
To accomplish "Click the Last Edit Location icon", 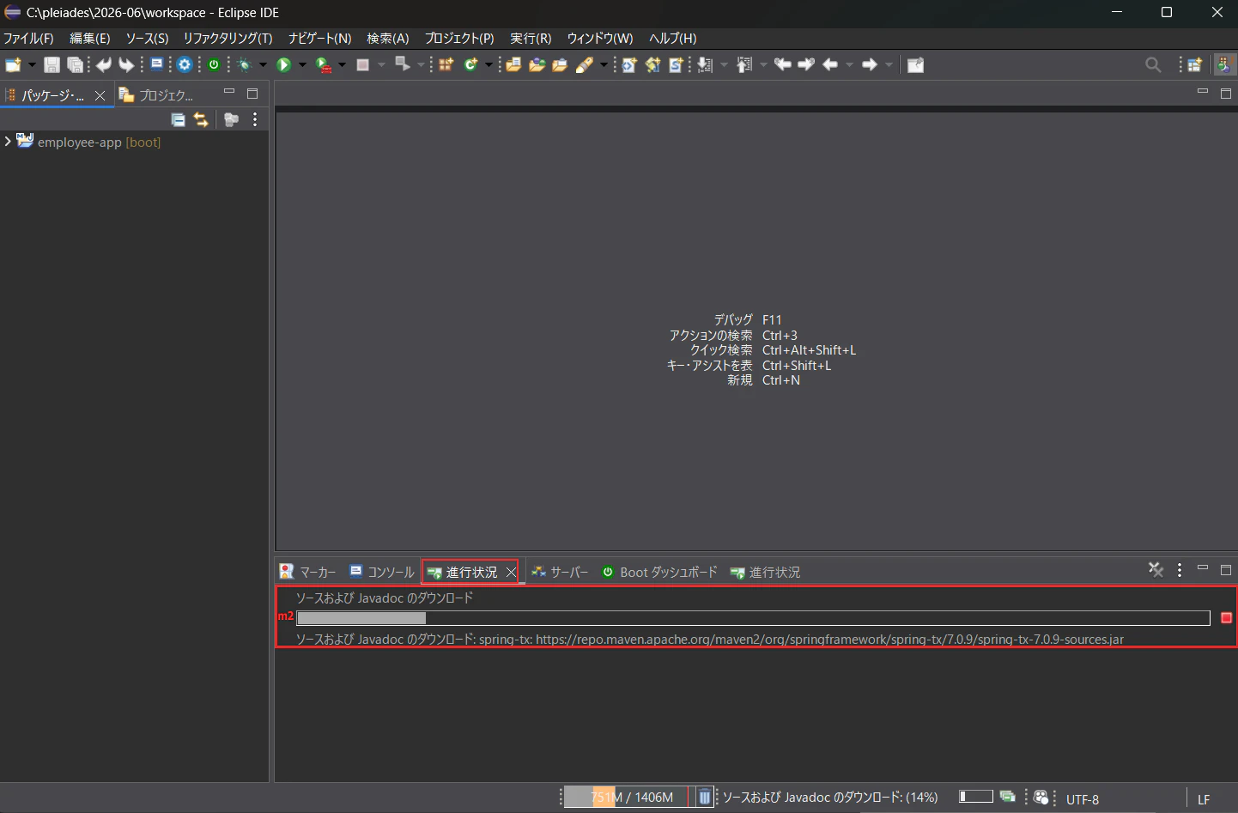I will click(782, 64).
